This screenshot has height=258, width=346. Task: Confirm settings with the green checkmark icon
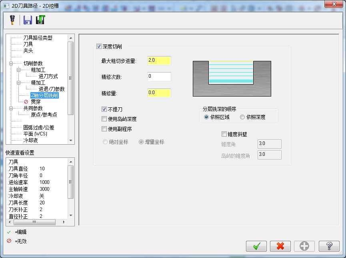point(256,246)
